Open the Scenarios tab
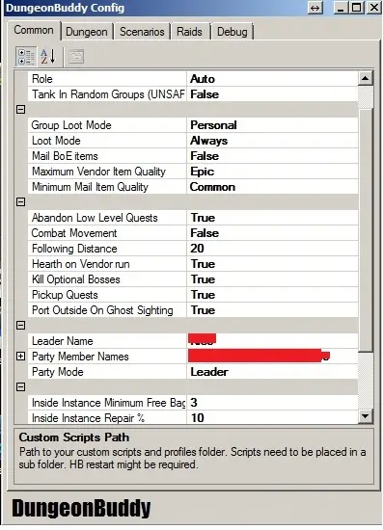The width and height of the screenshot is (383, 530). tap(142, 32)
